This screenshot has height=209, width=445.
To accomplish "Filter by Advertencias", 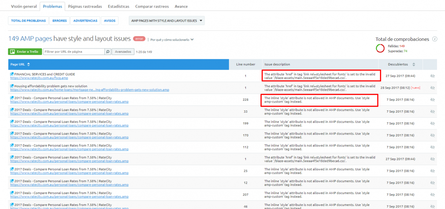I will click(85, 21).
